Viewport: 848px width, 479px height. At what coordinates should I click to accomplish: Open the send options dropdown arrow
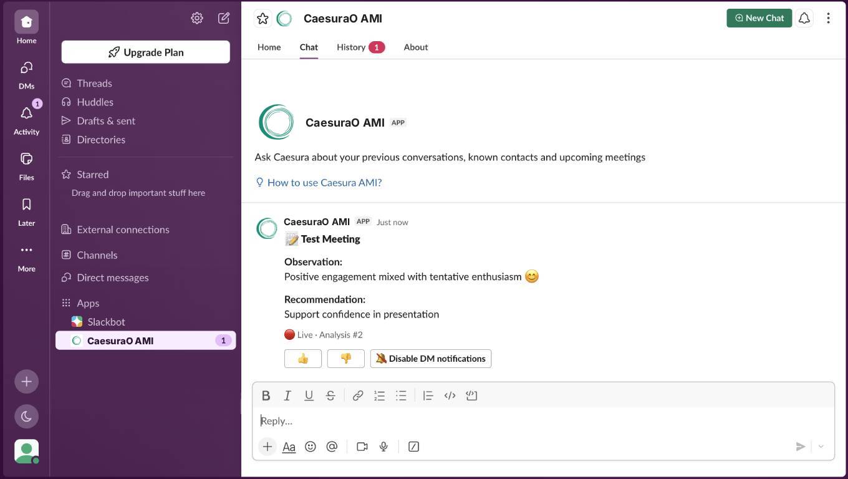pyautogui.click(x=821, y=447)
